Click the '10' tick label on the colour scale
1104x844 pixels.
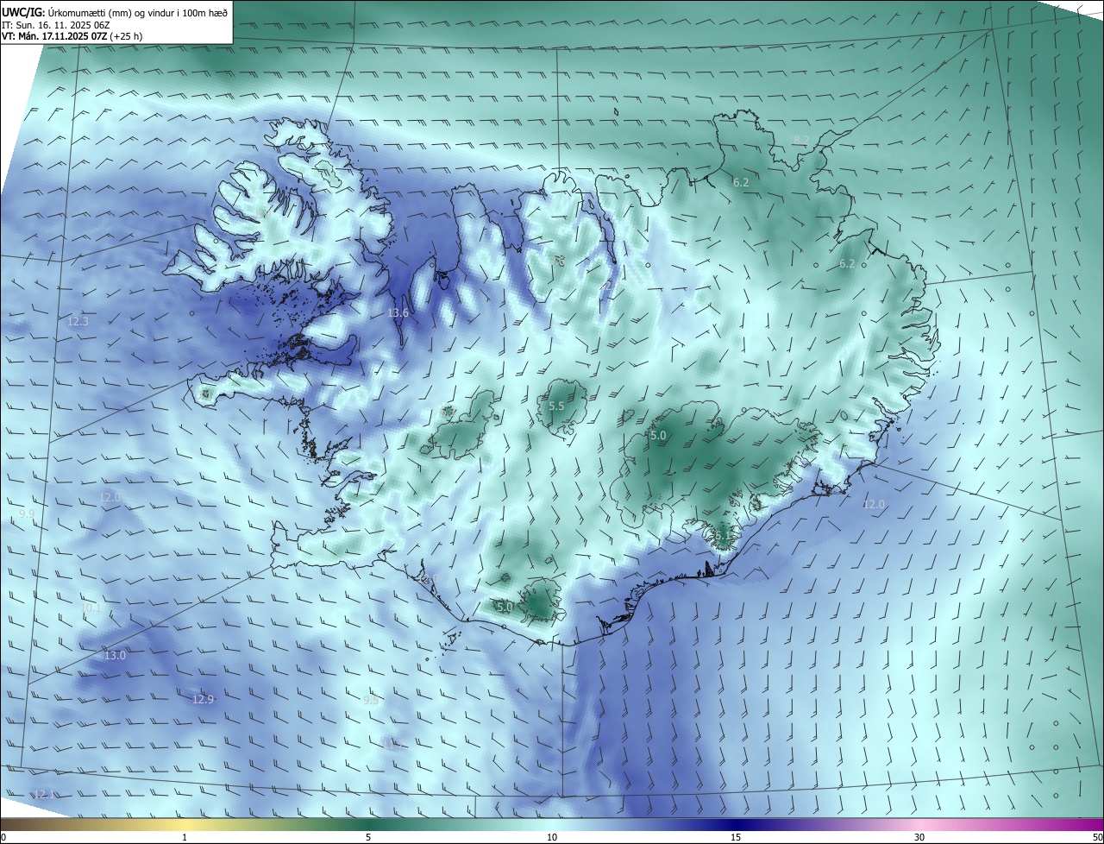pos(552,837)
